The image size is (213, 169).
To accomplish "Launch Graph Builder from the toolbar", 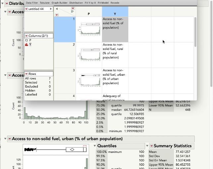I will point(59,3).
